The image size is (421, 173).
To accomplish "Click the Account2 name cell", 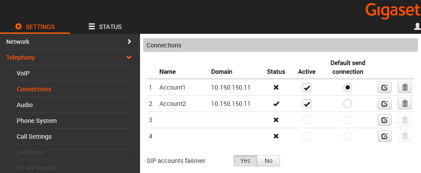I will (x=173, y=104).
